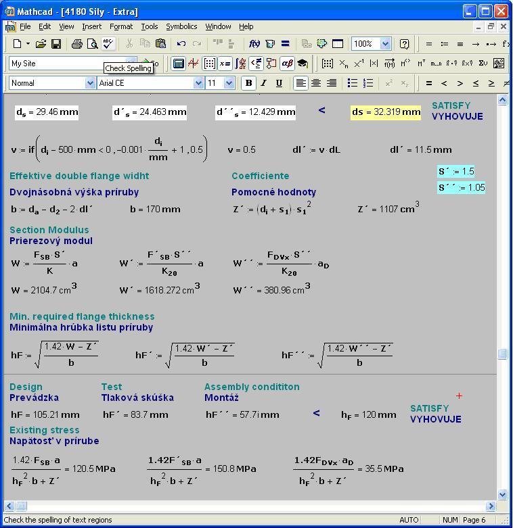Set text alignment to left
The width and height of the screenshot is (513, 528).
[300, 83]
